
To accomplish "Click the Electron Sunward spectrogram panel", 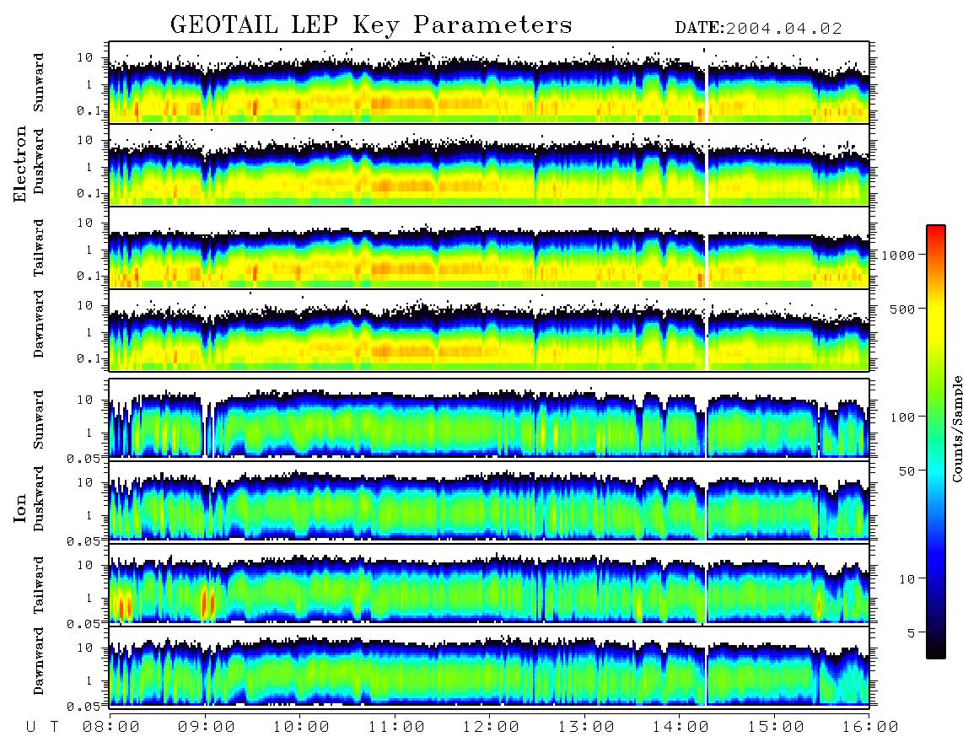I will point(489,83).
